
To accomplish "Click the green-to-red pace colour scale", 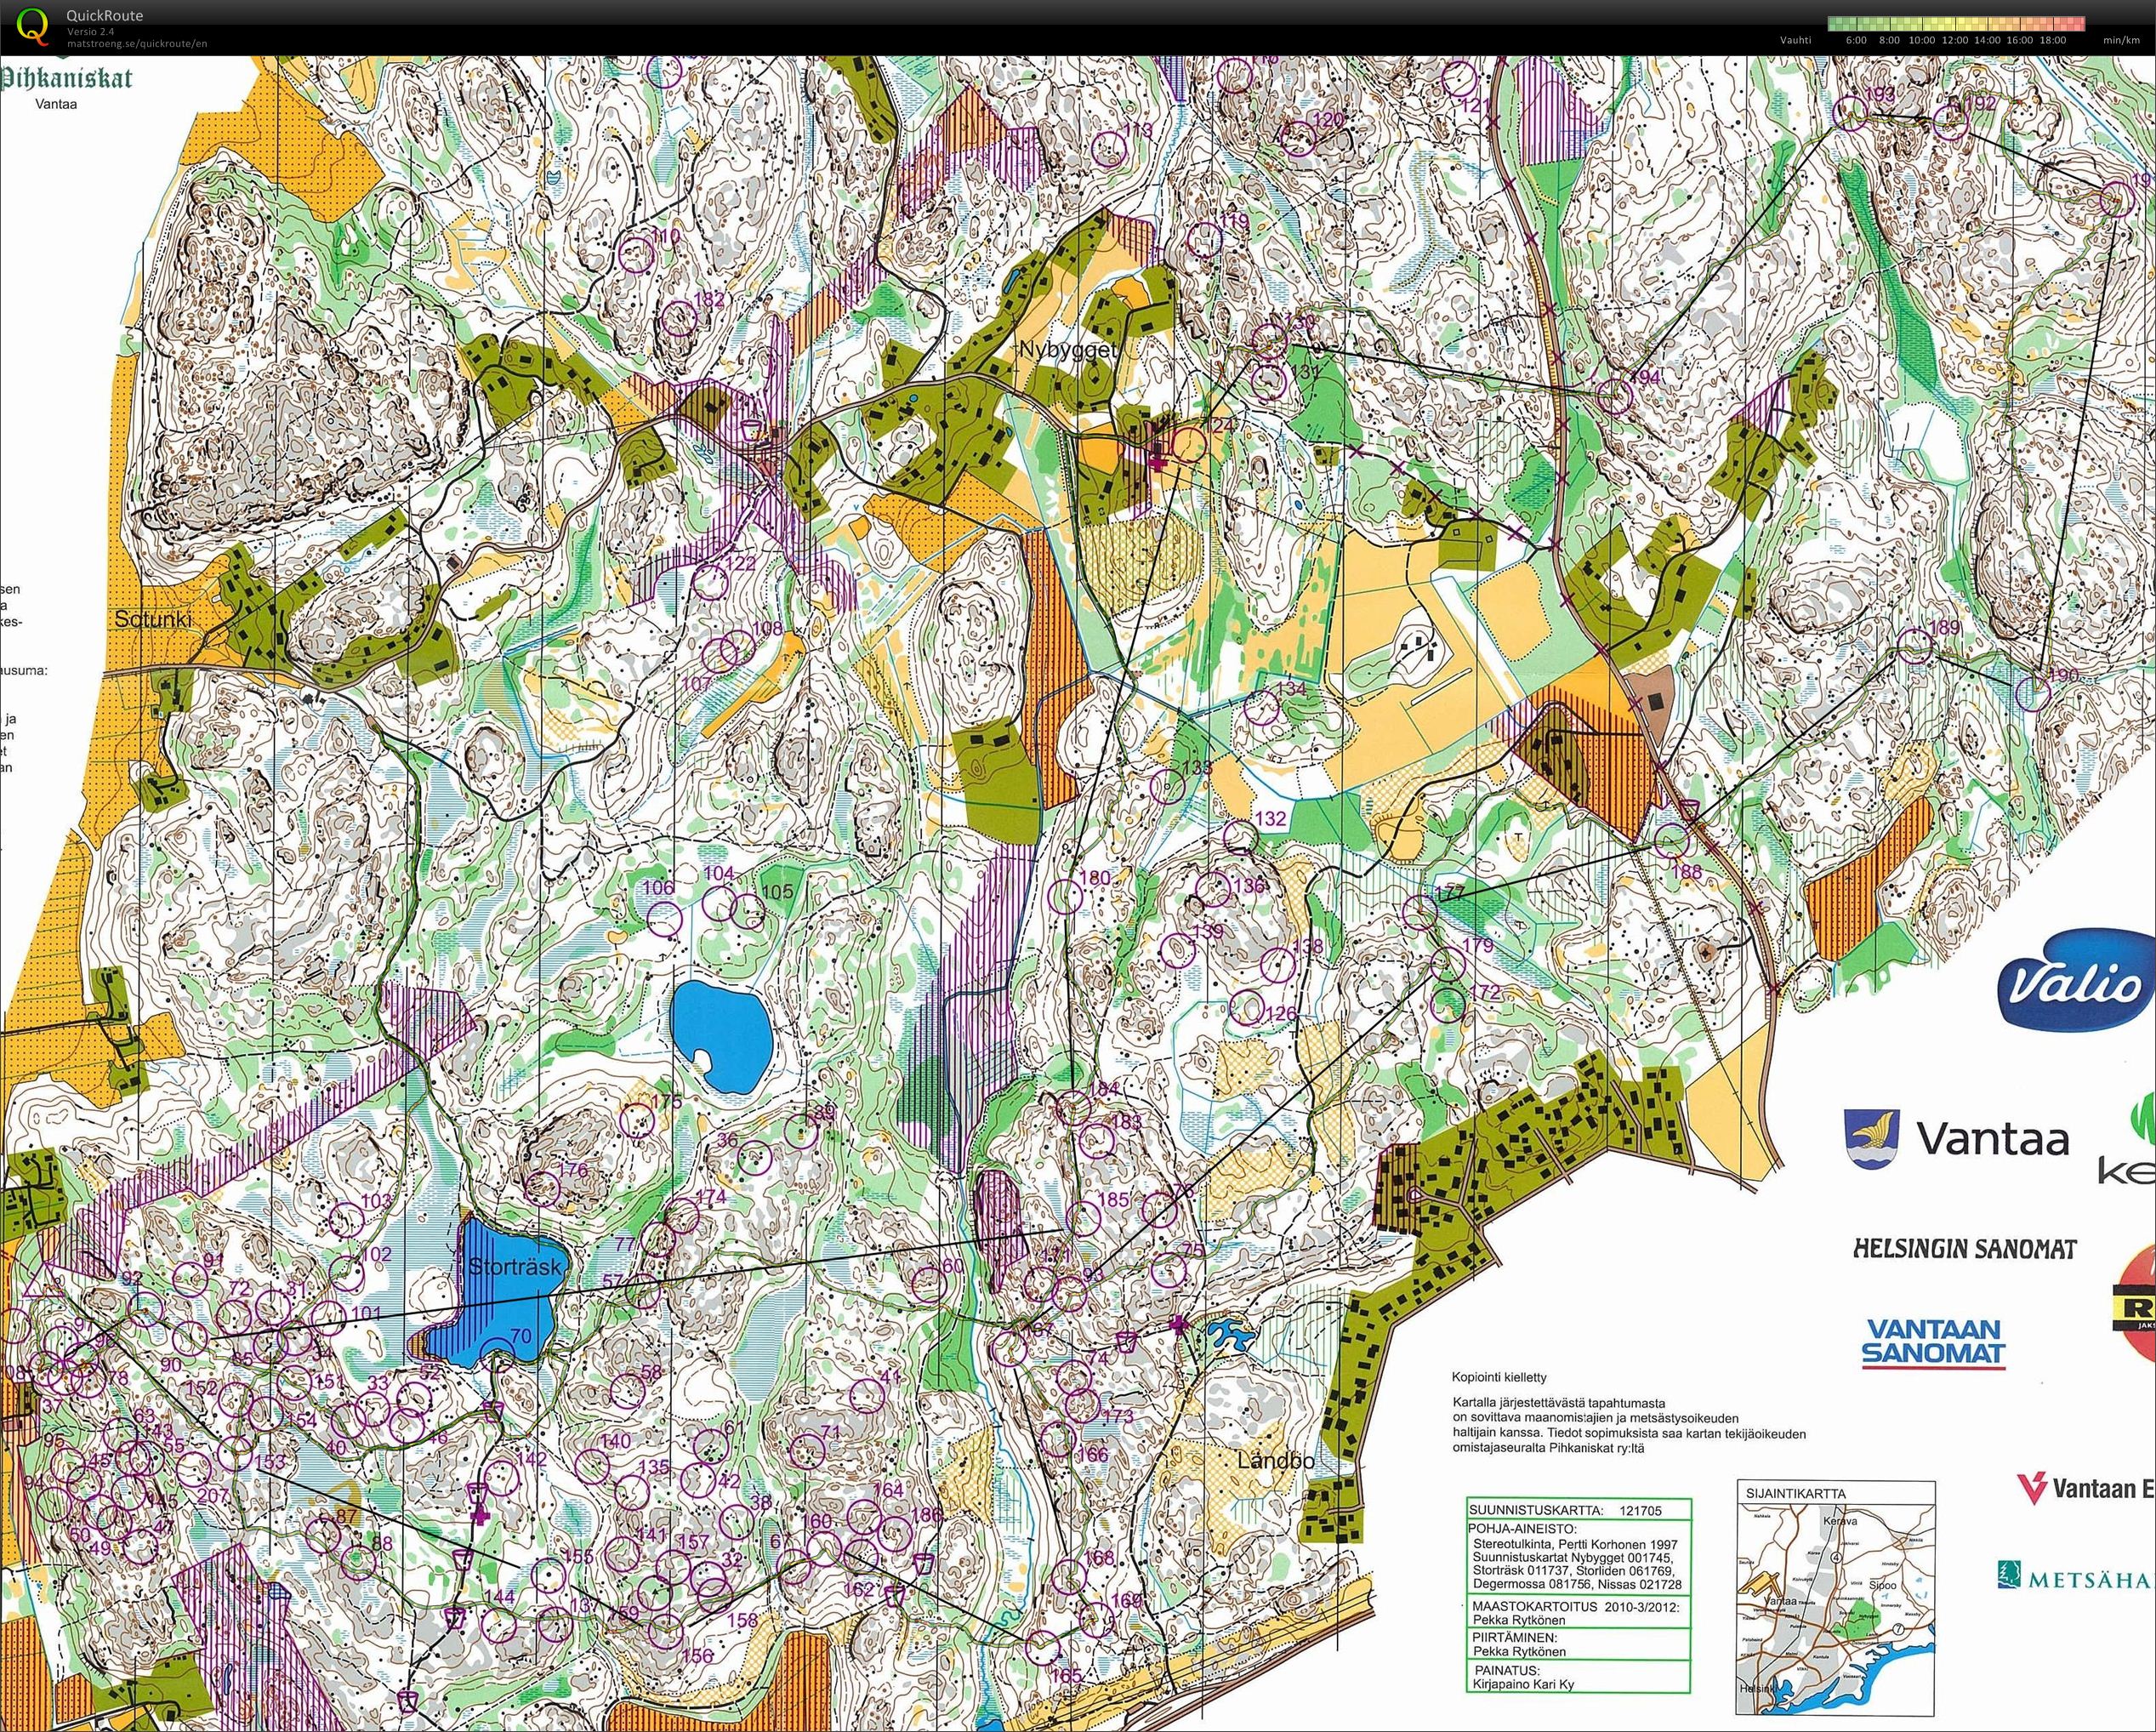I will pyautogui.click(x=1955, y=24).
